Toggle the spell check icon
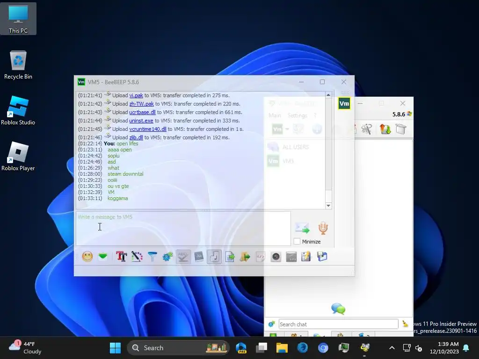This screenshot has height=359, width=479. tap(183, 257)
